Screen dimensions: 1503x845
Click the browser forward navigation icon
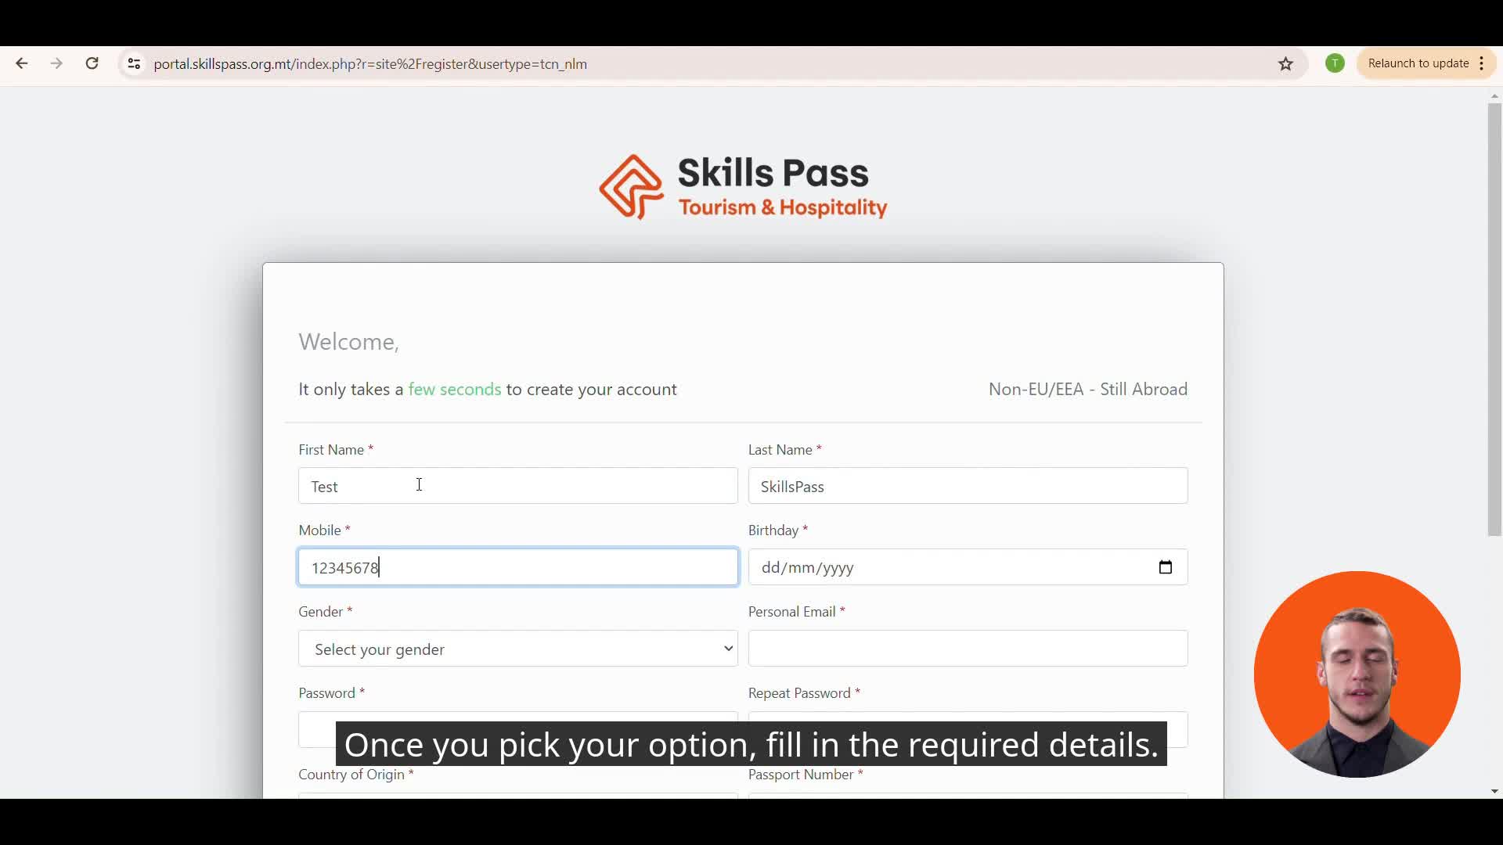coord(56,63)
